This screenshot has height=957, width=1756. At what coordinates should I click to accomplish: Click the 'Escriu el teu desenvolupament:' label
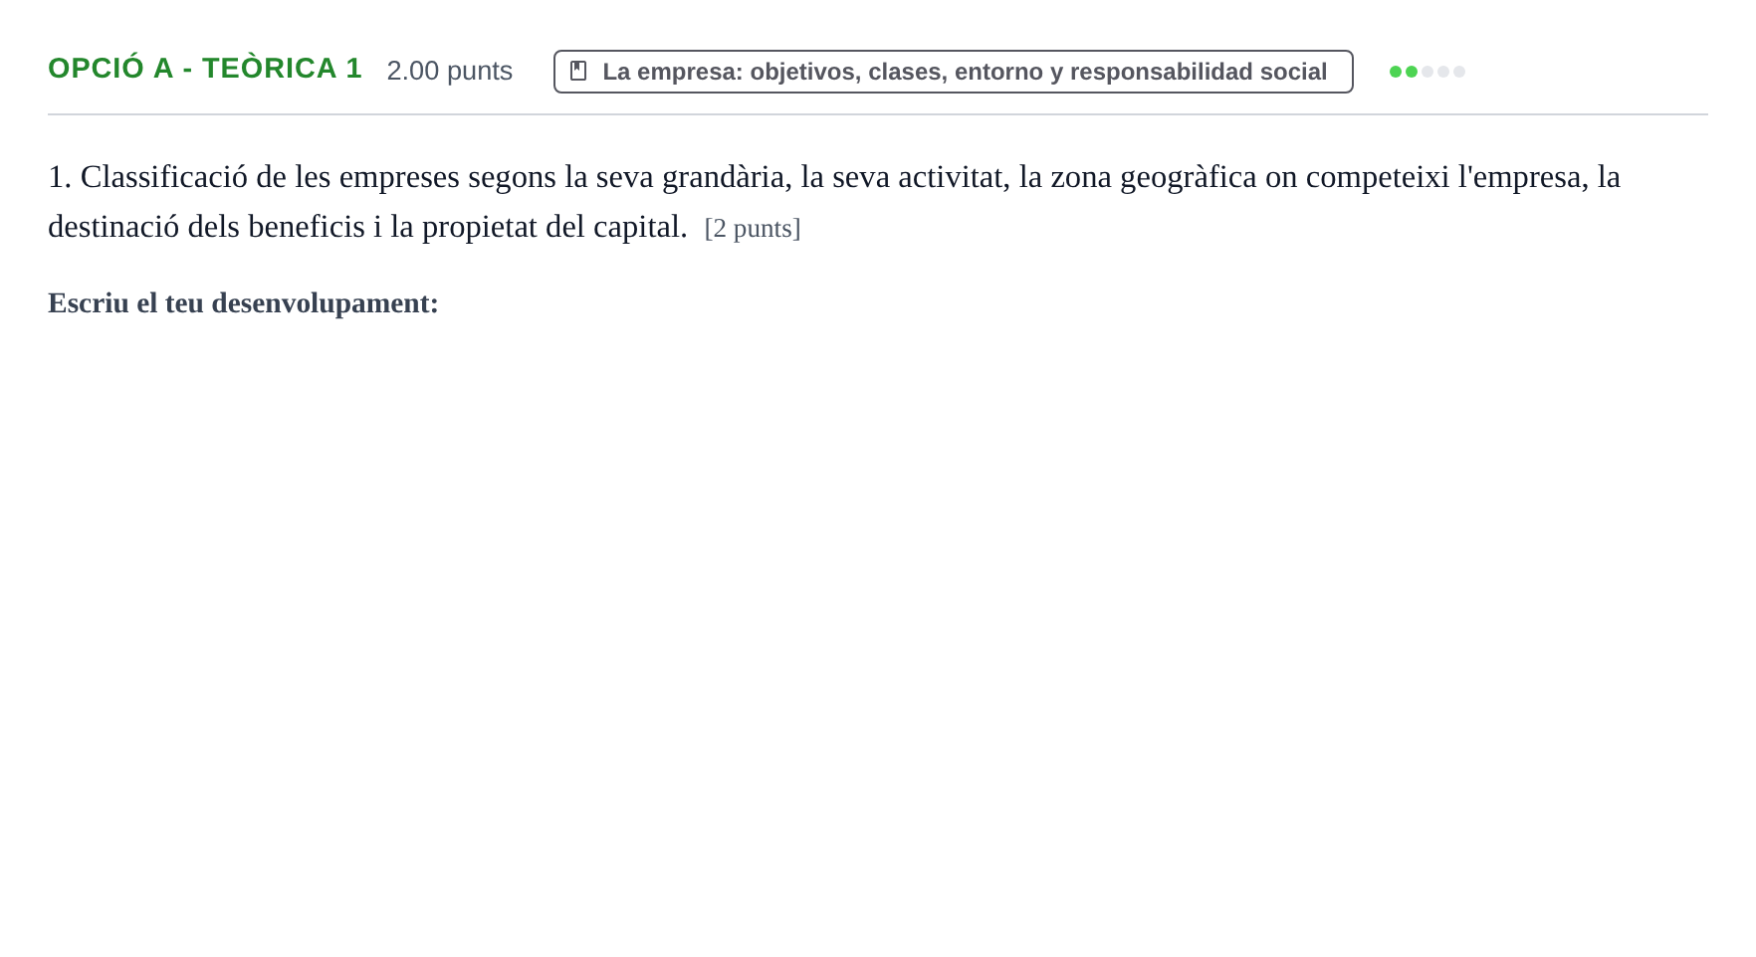pyautogui.click(x=243, y=303)
